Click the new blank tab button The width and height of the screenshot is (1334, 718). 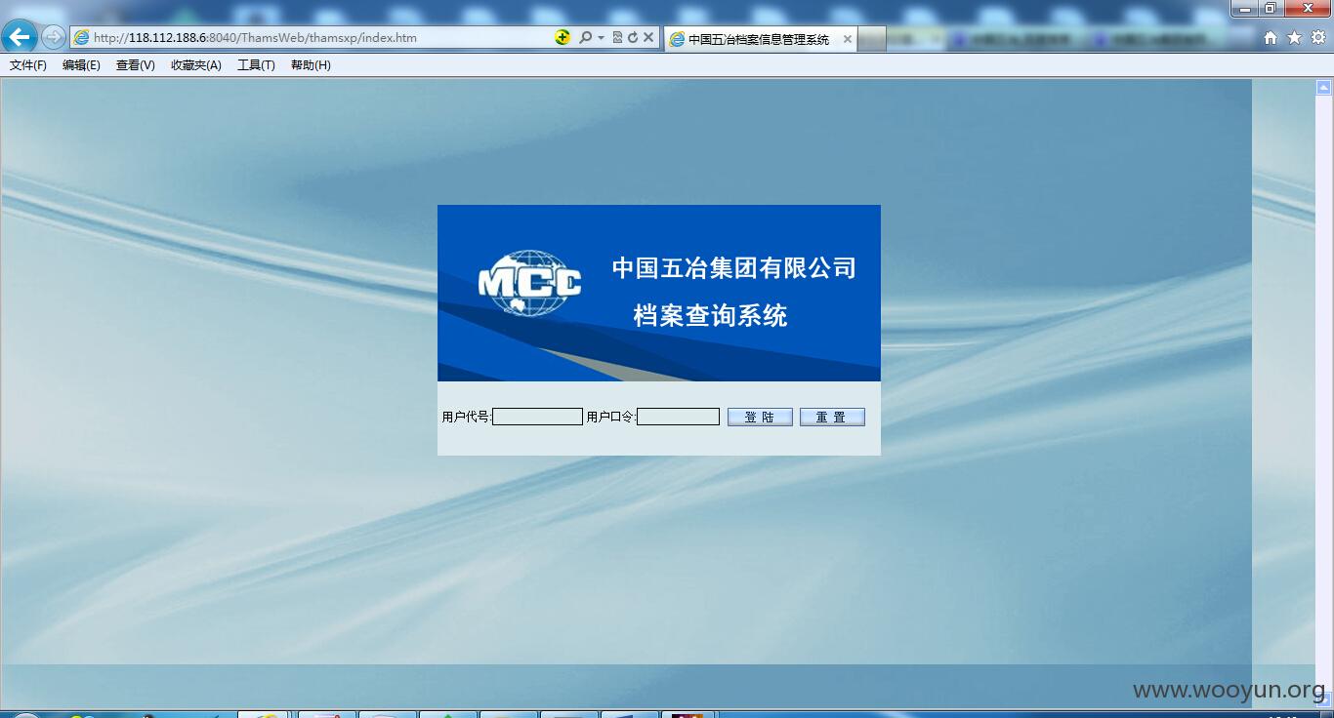coord(872,39)
